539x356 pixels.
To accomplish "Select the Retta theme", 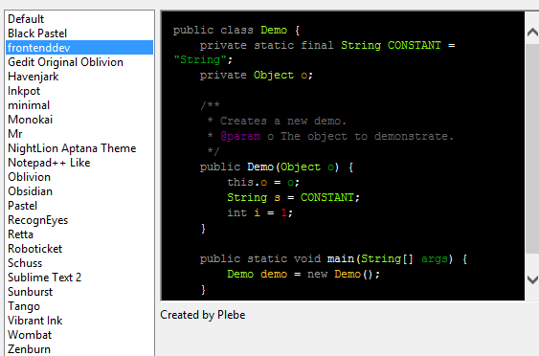I will pos(79,234).
